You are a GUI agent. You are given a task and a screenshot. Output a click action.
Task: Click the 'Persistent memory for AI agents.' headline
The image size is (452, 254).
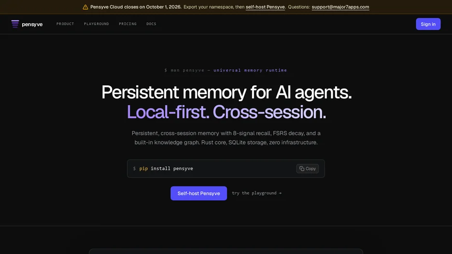226,93
